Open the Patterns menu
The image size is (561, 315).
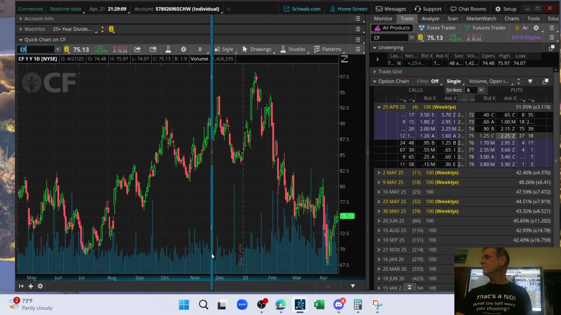(327, 49)
